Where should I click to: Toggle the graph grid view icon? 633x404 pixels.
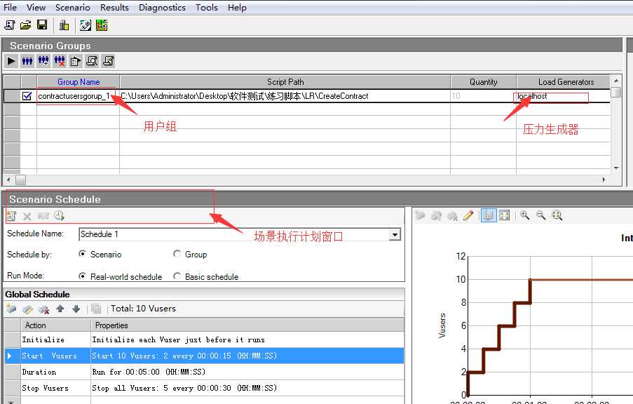click(x=488, y=215)
